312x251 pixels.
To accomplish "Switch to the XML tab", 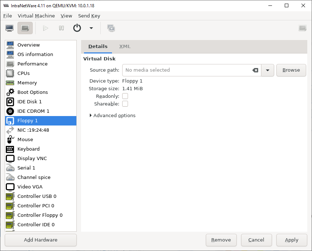I will click(x=125, y=47).
